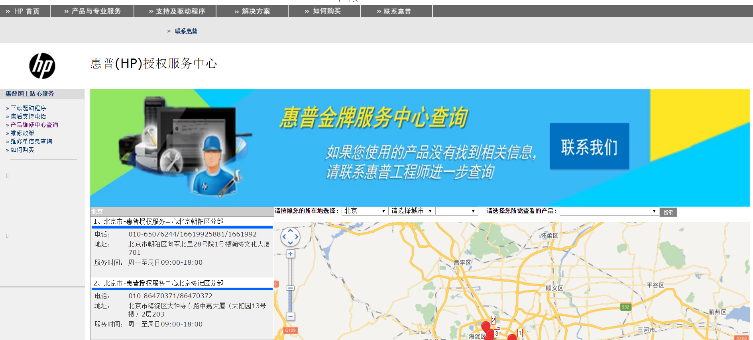This screenshot has width=753, height=340.
Task: Open the 请选择城市 city dropdown
Action: tap(411, 211)
